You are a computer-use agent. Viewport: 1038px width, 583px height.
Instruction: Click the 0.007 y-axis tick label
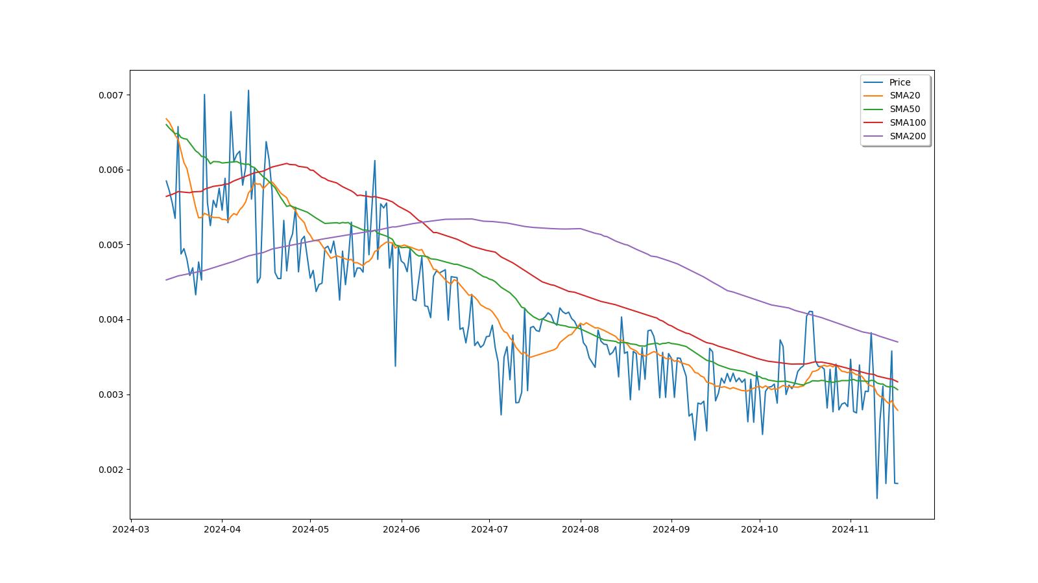coord(110,95)
